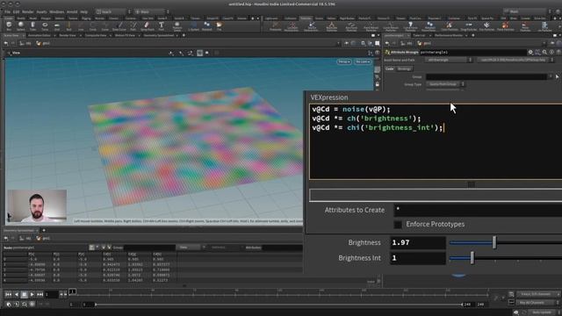Select the Platonic Solids shelf tool
Screen dimensions: 562x316
click(177, 25)
